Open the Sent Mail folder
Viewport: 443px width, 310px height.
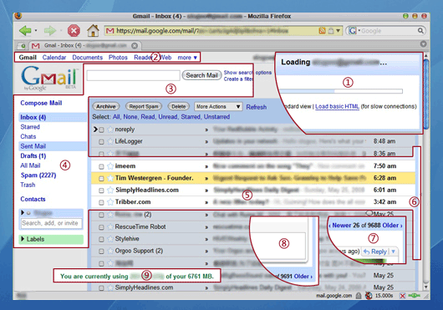33,146
